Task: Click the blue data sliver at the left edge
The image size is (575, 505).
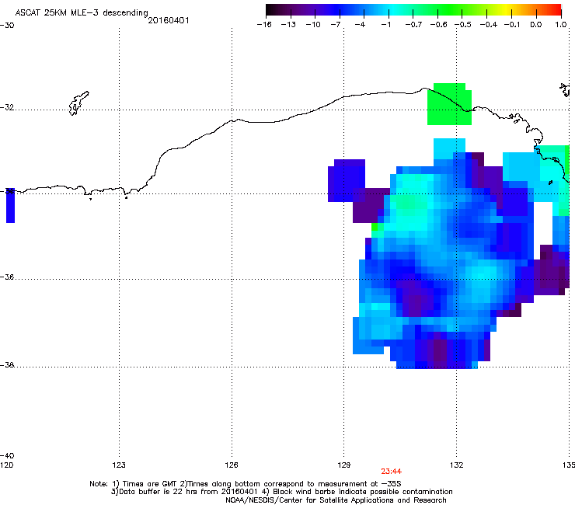Action: 10,205
